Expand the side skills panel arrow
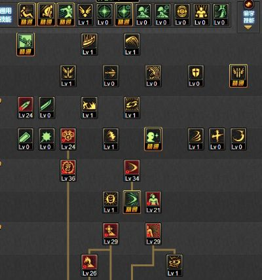262x280 pixels. click(248, 27)
